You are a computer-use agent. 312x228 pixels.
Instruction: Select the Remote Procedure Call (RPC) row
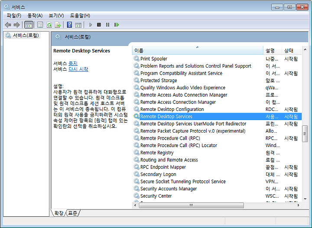point(217,138)
